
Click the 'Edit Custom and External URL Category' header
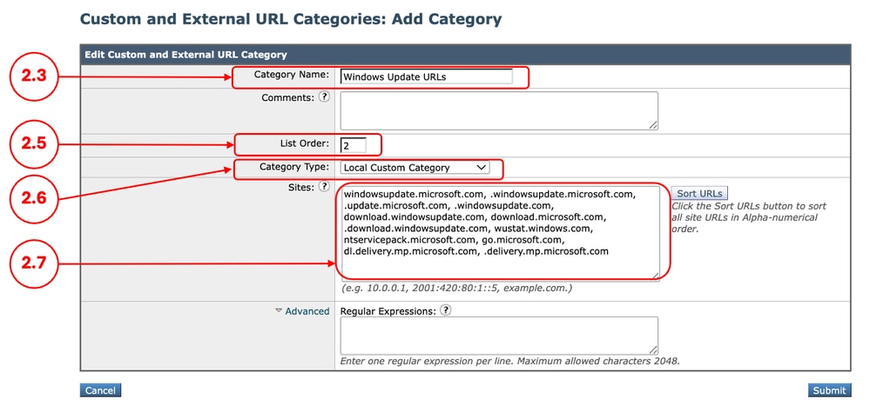[x=185, y=55]
